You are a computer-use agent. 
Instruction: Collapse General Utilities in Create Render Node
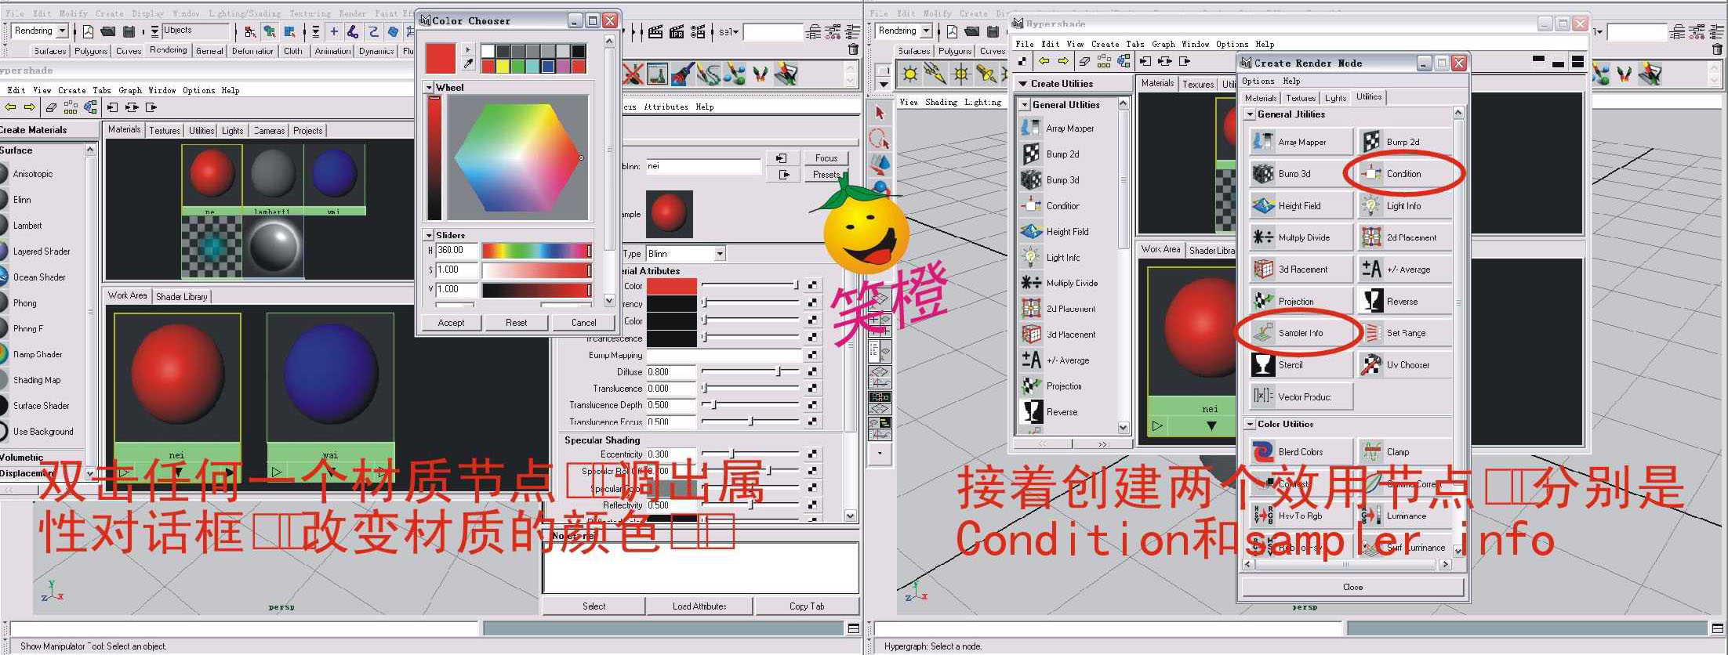[x=1251, y=114]
